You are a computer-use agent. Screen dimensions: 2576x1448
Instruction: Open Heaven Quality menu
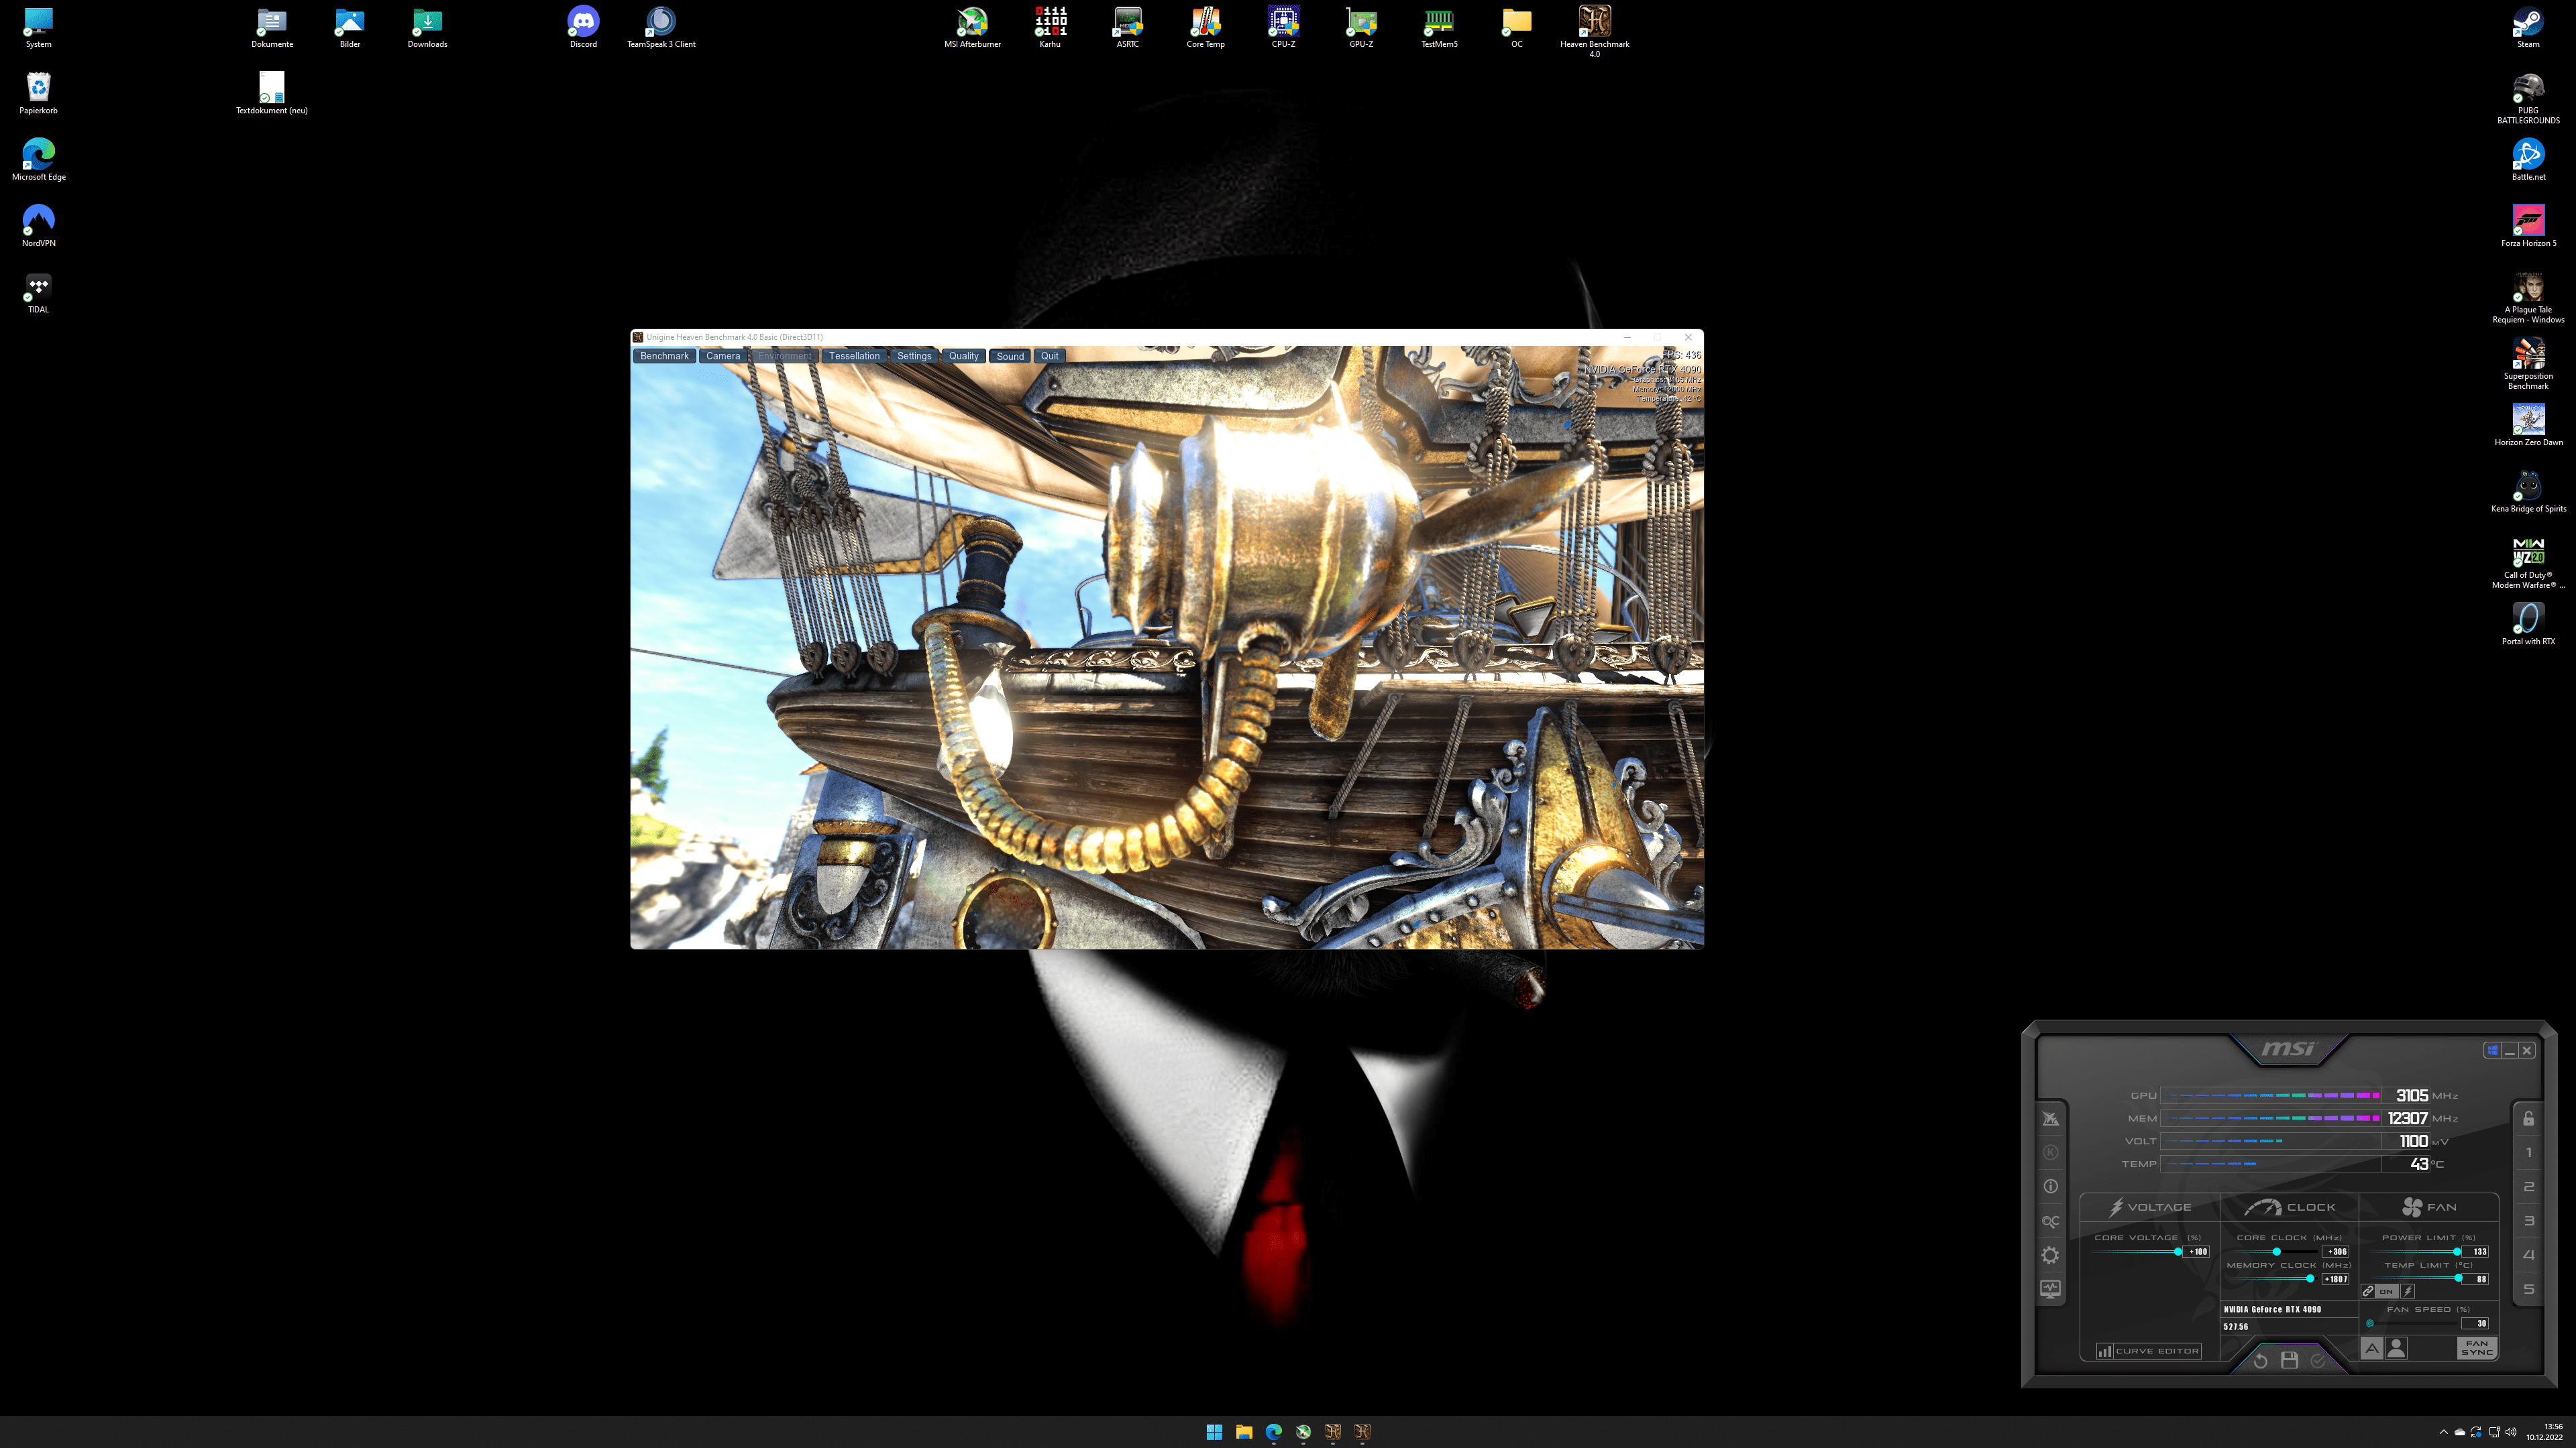[964, 356]
